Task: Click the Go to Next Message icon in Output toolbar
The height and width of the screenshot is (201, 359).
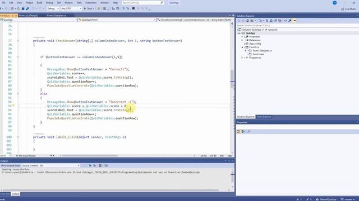Action: (94, 165)
